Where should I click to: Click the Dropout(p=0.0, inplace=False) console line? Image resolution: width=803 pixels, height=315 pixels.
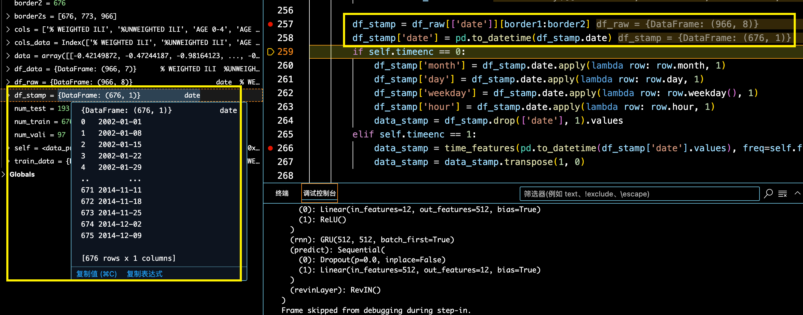coord(372,260)
